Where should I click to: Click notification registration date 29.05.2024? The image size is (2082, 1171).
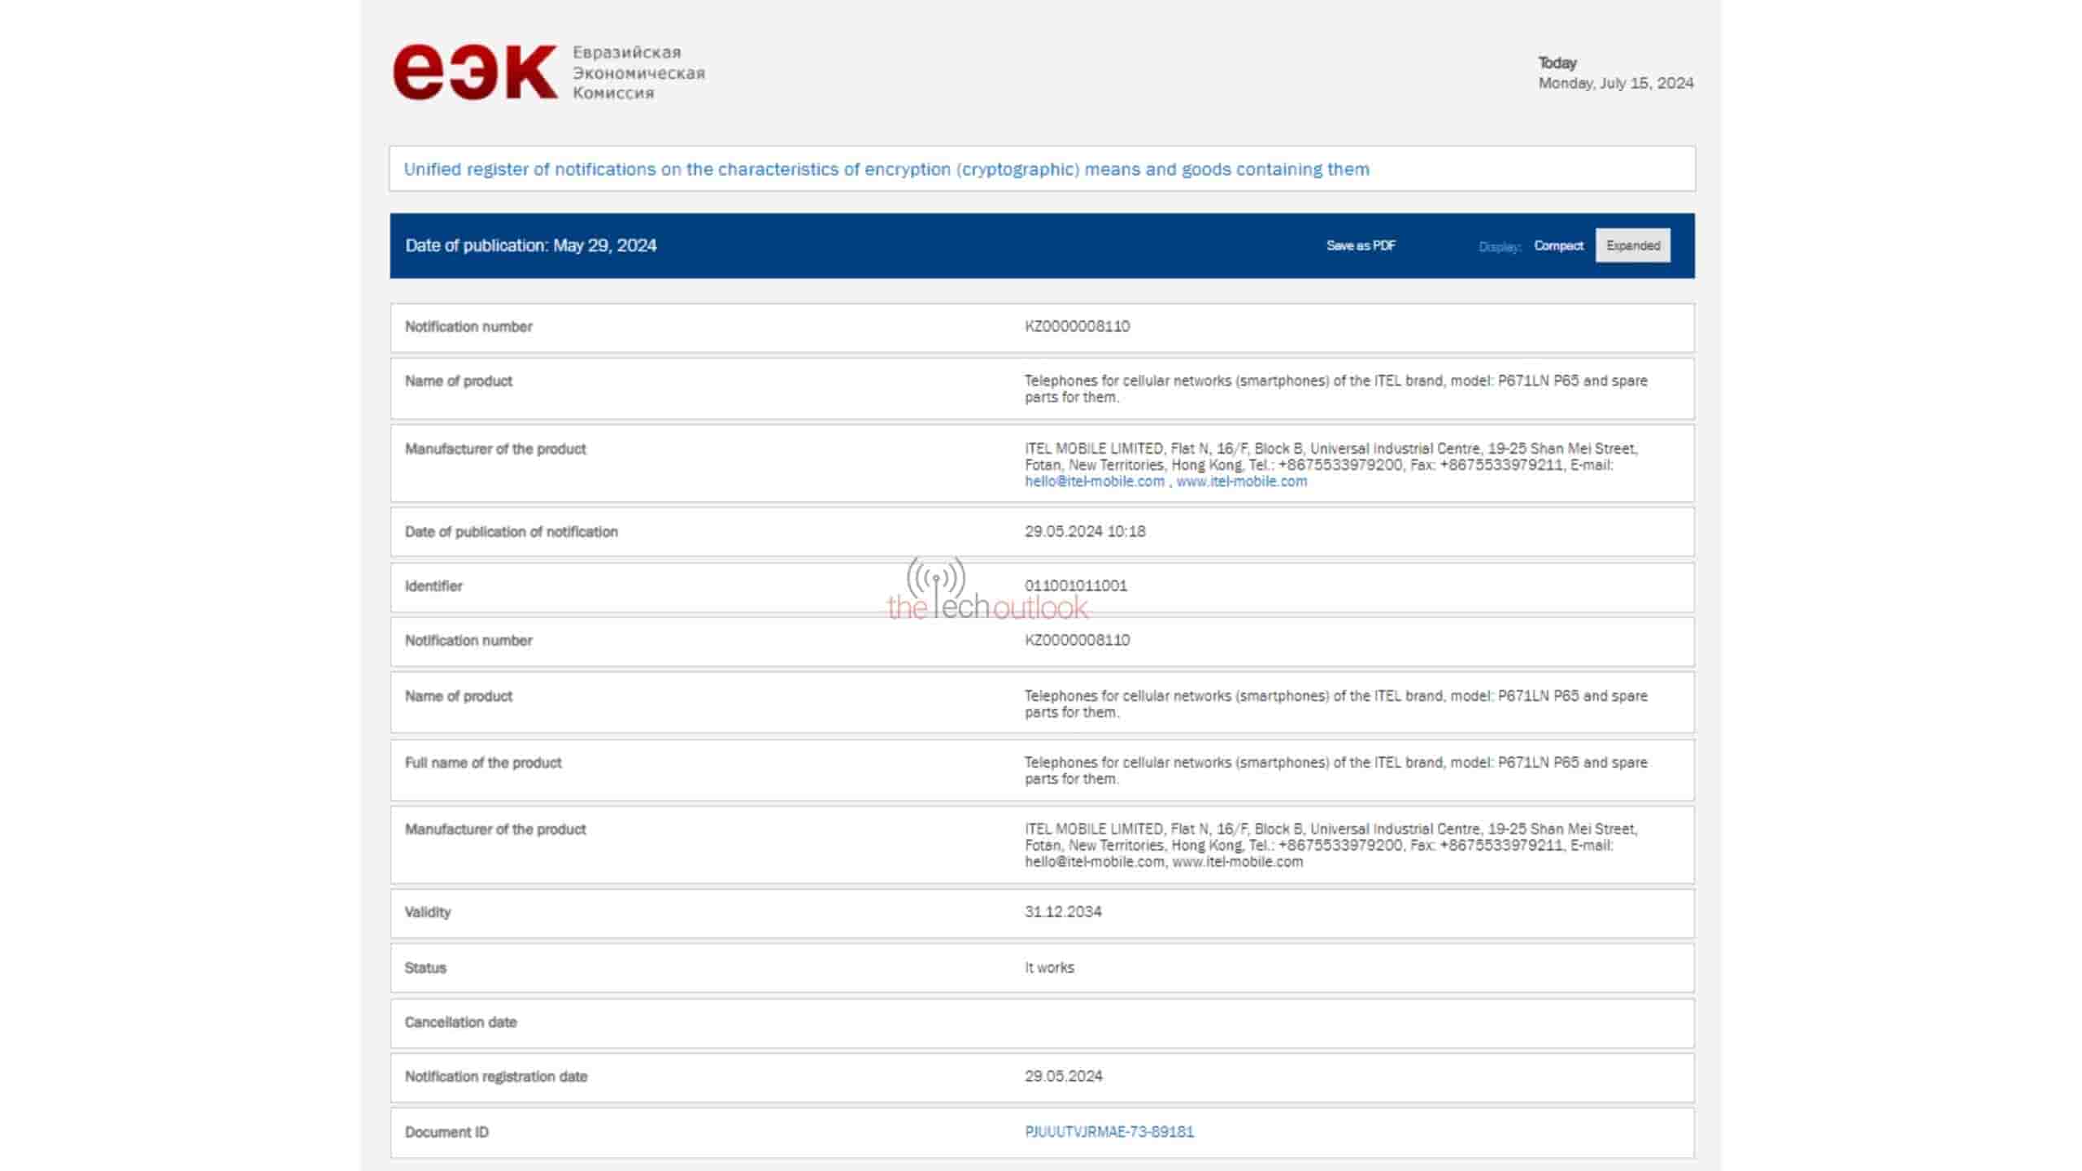[x=1063, y=1076]
